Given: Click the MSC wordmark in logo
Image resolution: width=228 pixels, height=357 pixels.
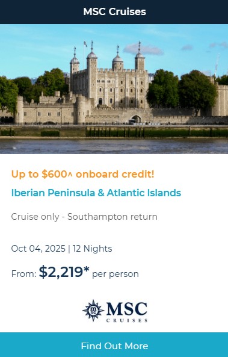Looking at the screenshot, I should click(127, 308).
